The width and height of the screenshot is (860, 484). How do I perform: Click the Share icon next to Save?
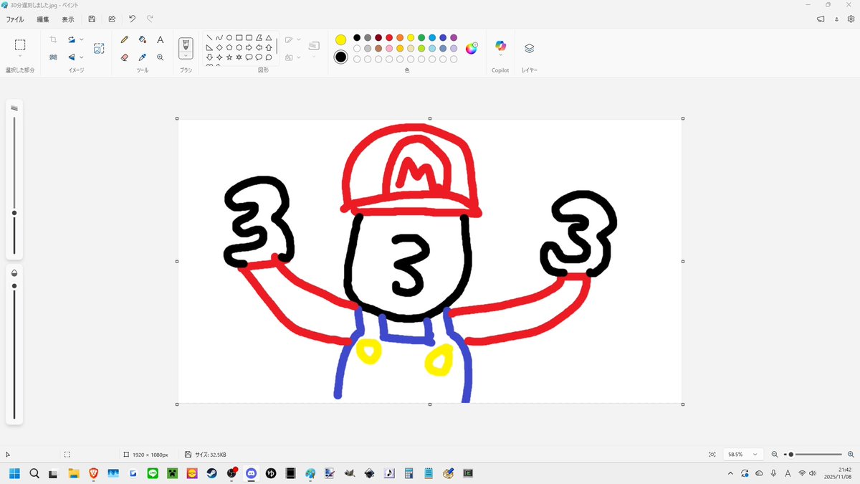pyautogui.click(x=112, y=19)
